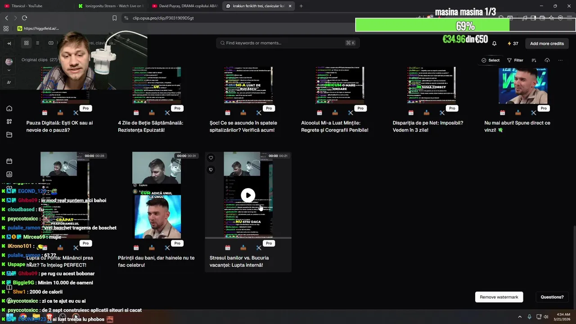
Task: Open the Dispariția de pe Net thumbnail
Action: click(431, 85)
